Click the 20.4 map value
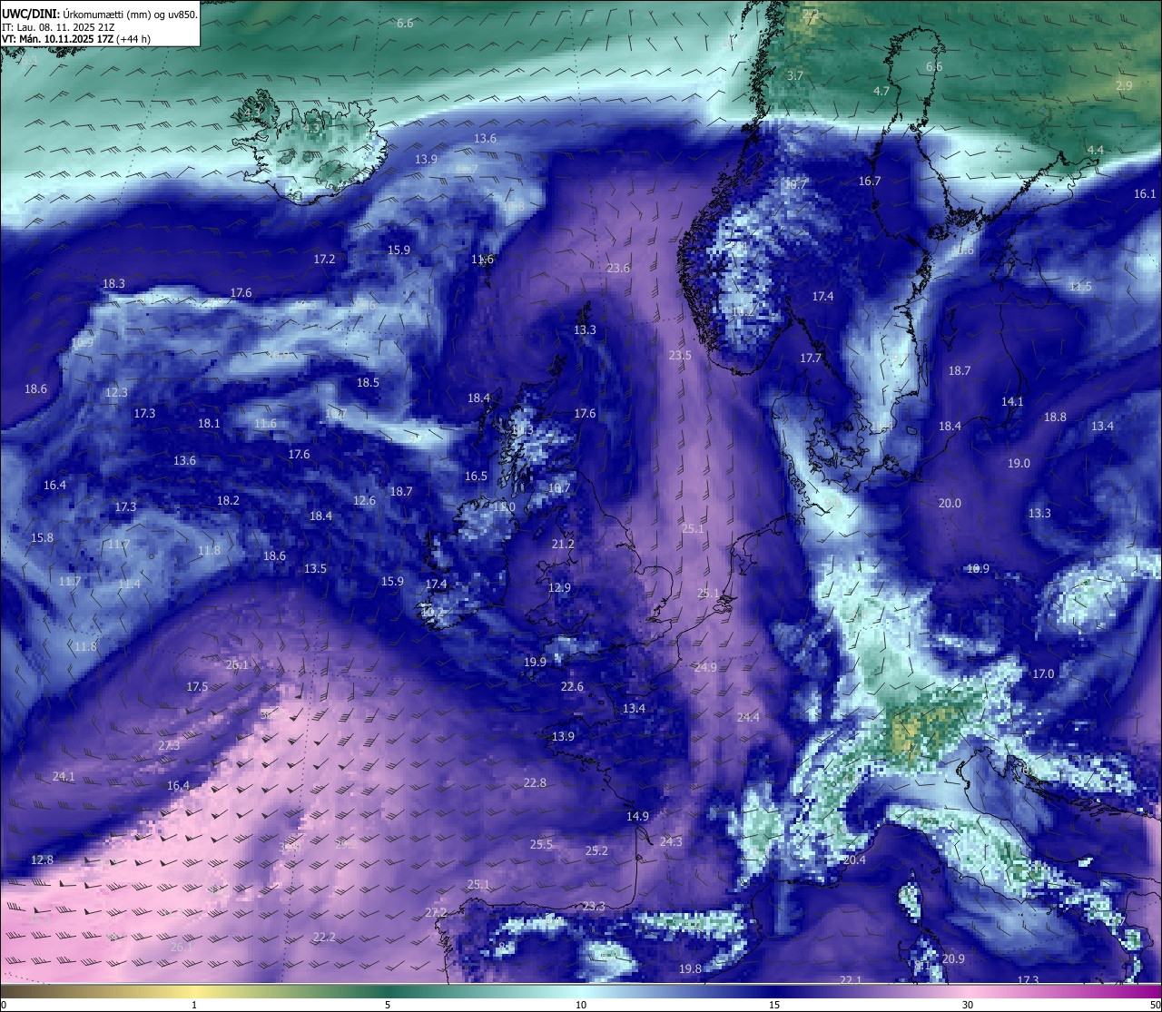1162x1012 pixels. point(854,860)
